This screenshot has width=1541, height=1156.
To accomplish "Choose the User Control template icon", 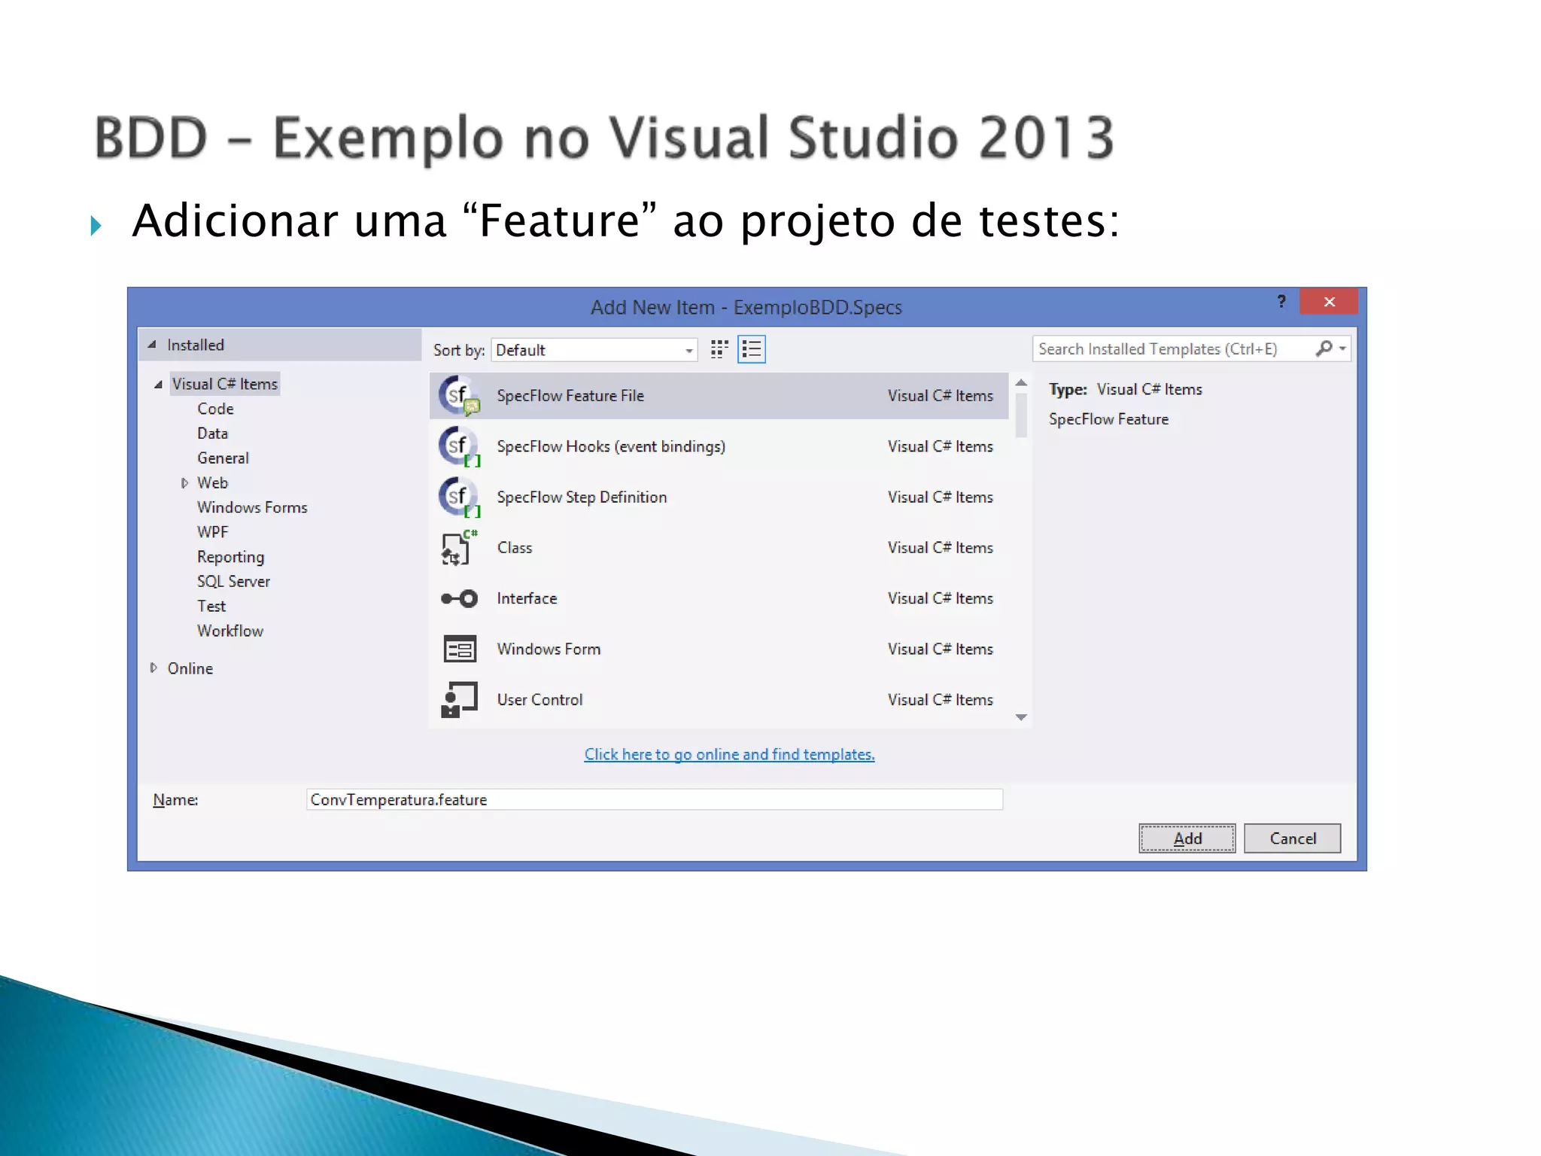I will click(459, 699).
